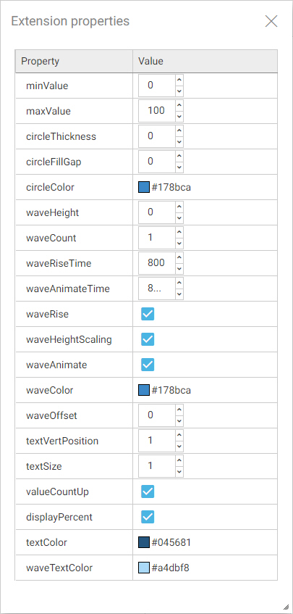
Task: Toggle the waveHeightScaling checkbox
Action: point(148,339)
